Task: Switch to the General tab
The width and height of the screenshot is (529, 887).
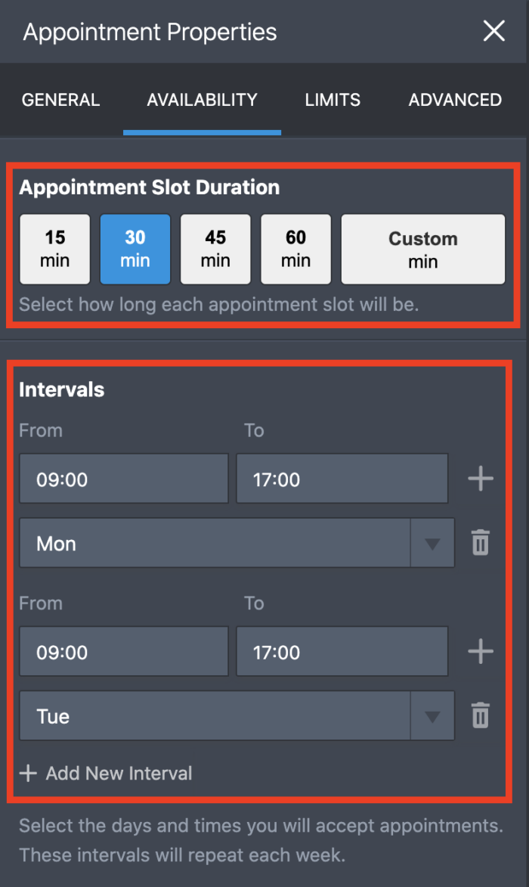Action: 60,100
